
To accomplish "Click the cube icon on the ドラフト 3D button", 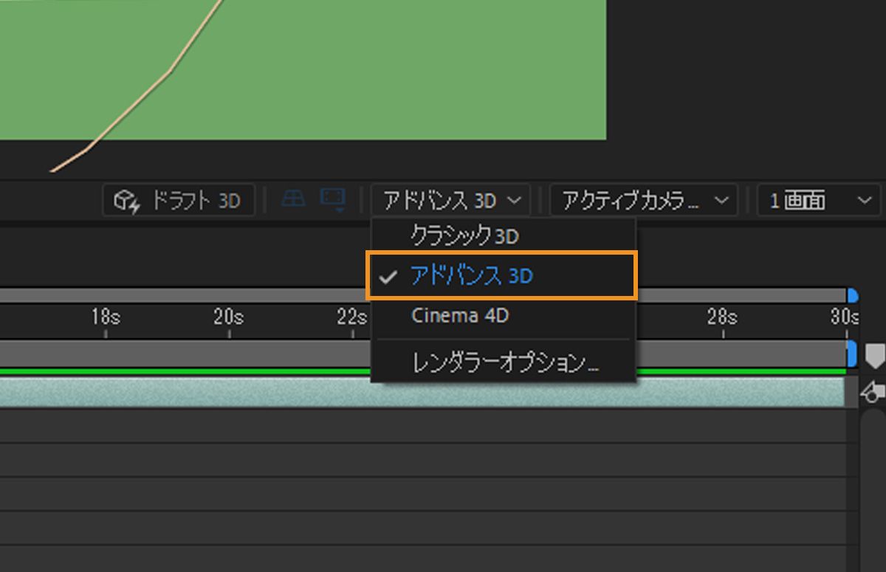I will [x=125, y=199].
